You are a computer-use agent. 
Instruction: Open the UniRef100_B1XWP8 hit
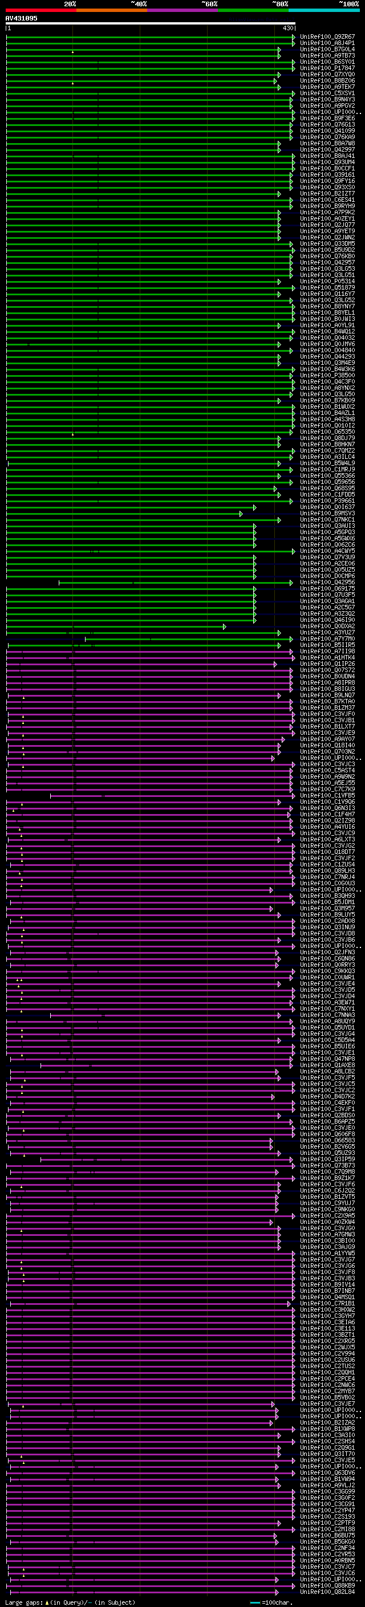click(327, 1429)
